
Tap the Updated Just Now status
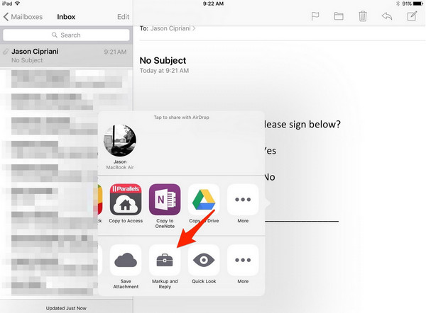[66, 308]
